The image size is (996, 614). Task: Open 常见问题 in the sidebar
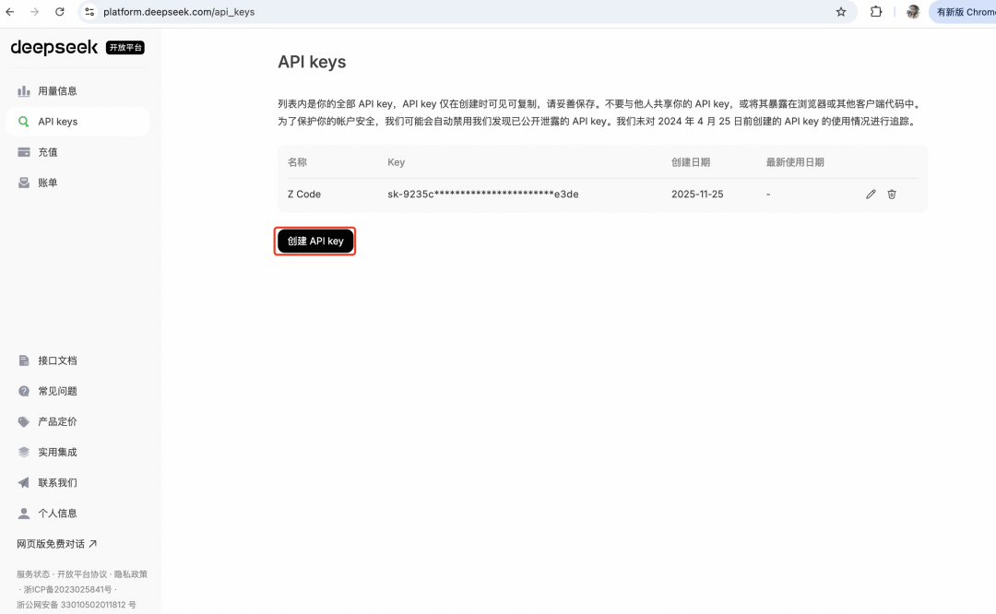(x=77, y=391)
